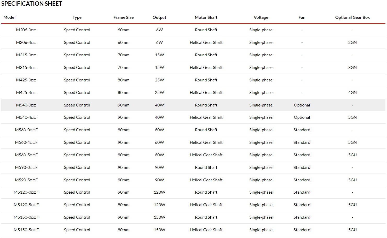Click Standard fan cell in M560-0 row
This screenshot has height=238, width=387.
click(302, 130)
